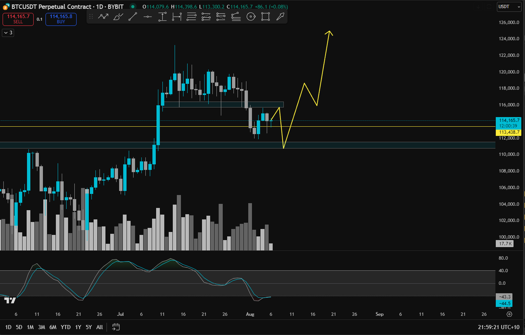Click the yellow 113,438.7 price label
The image size is (525, 335).
click(508, 132)
